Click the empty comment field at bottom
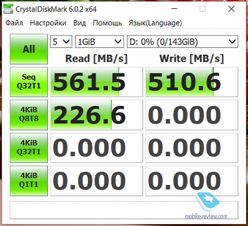 (124, 210)
